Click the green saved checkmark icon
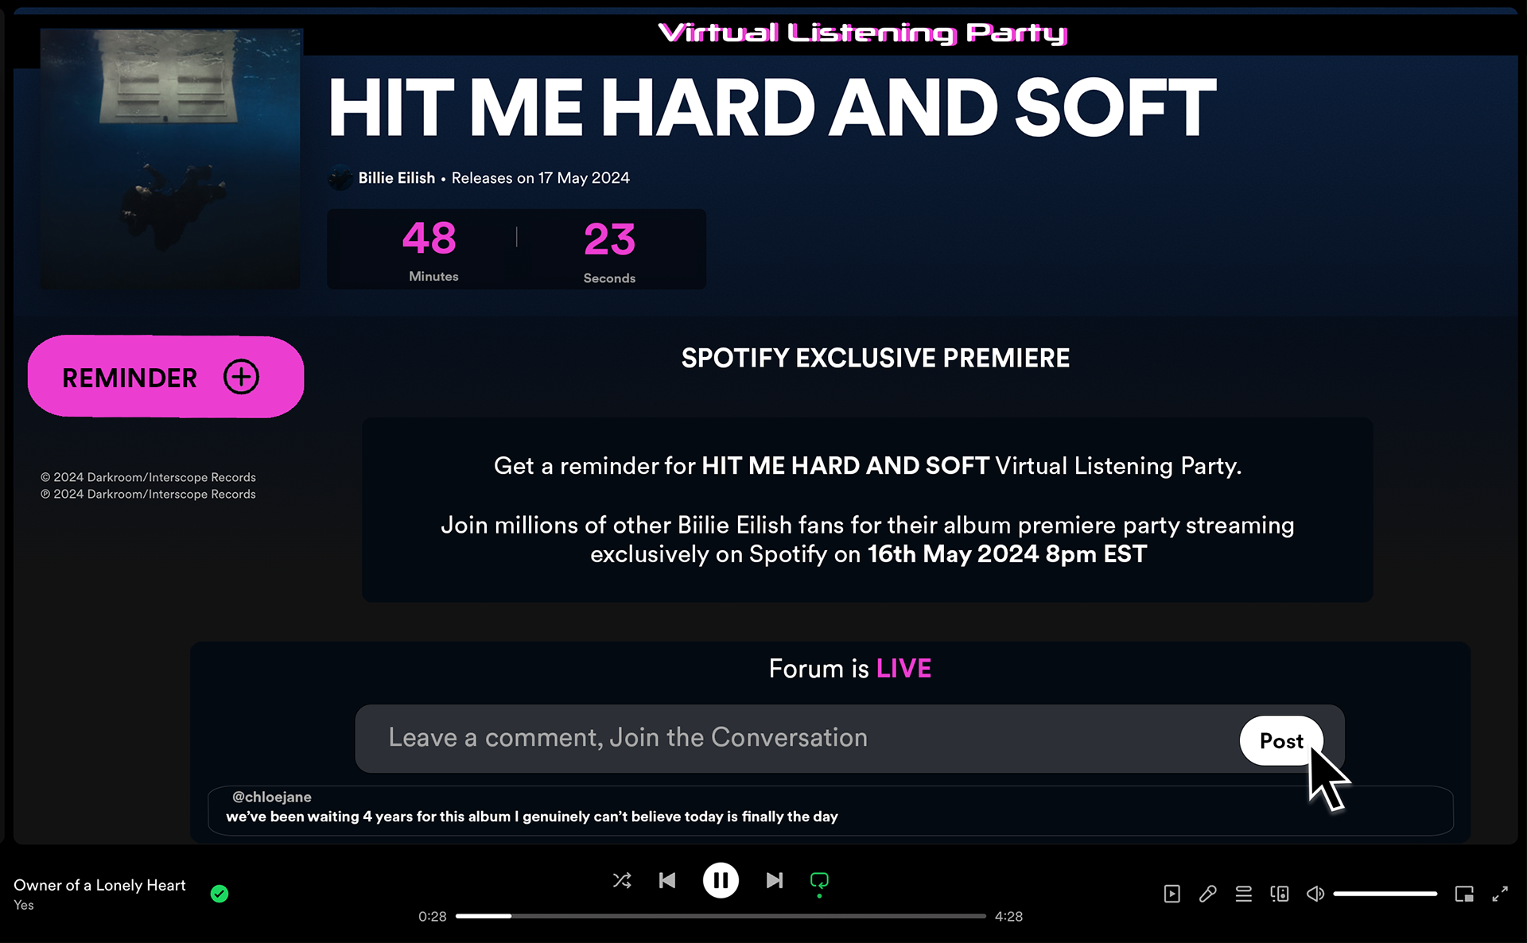The width and height of the screenshot is (1527, 943). tap(220, 894)
